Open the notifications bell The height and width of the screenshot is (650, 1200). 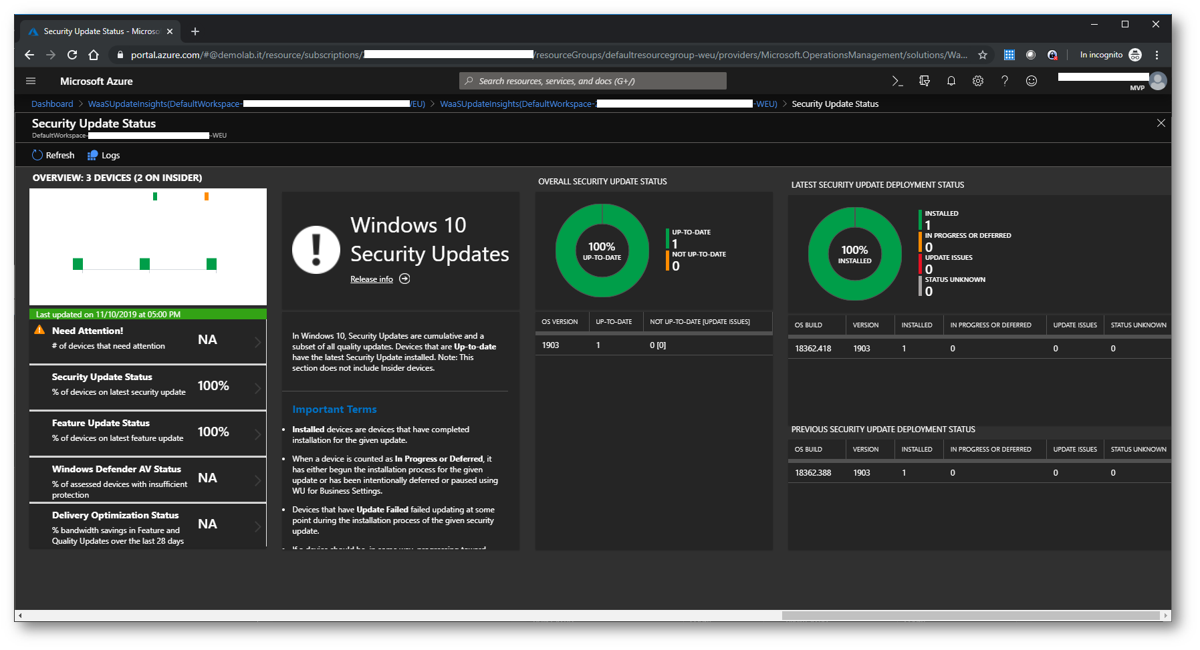click(951, 81)
